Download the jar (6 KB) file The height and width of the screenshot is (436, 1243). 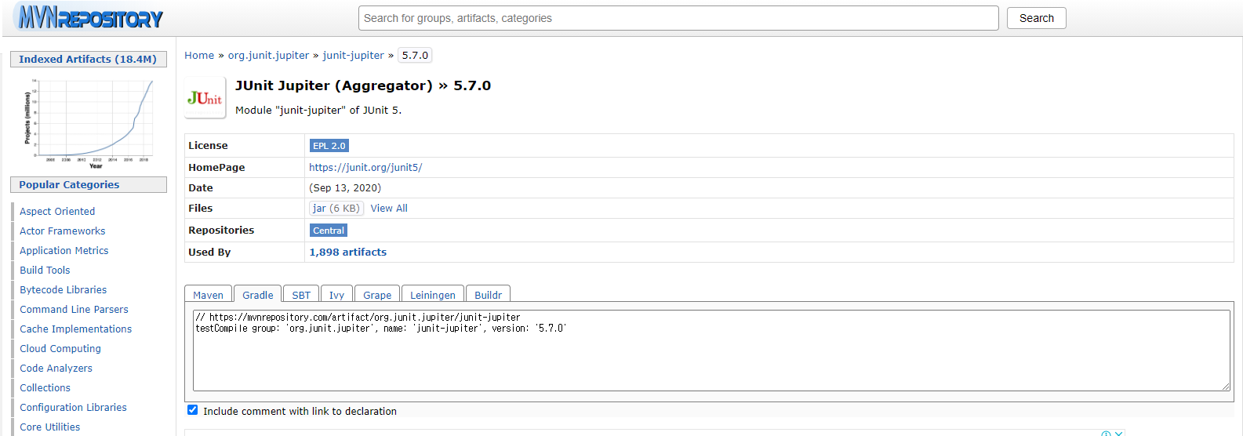(x=336, y=208)
